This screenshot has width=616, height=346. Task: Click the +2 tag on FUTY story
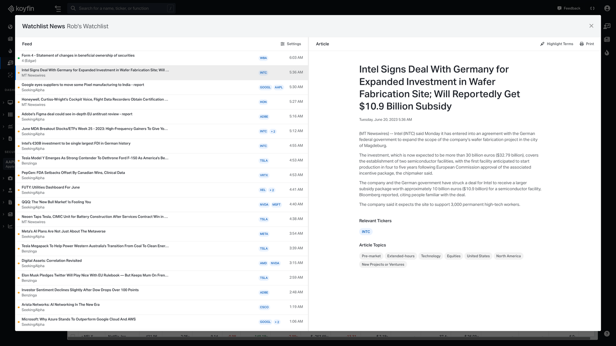tap(272, 190)
